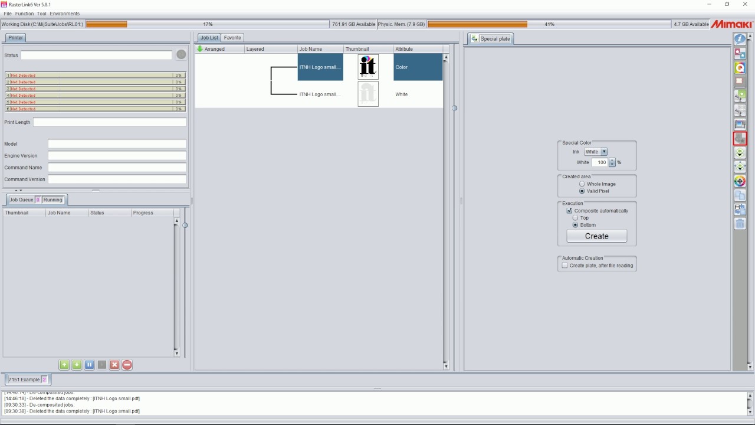Click the Special plate tab icon

click(x=474, y=38)
